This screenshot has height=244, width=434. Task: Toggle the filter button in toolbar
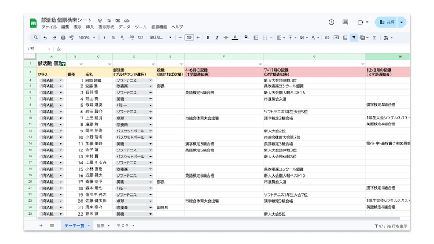[x=354, y=38]
